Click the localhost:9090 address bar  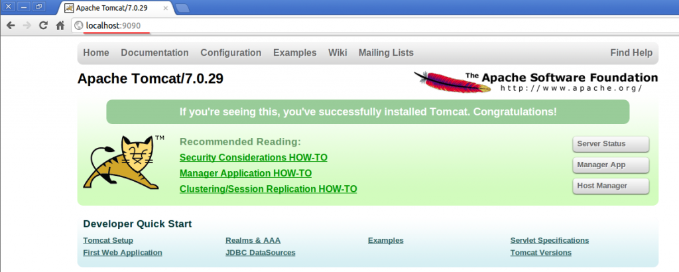tap(377, 26)
